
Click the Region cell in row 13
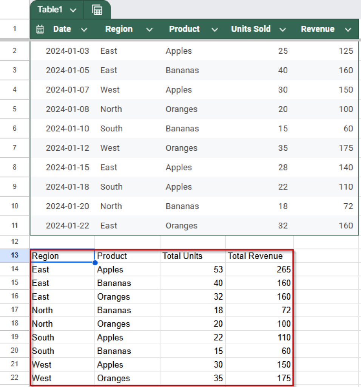click(x=45, y=256)
